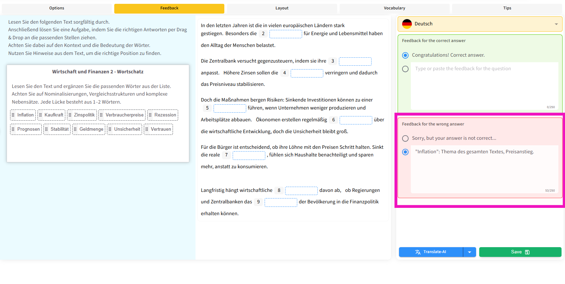
Task: Select 'Sorry, but your answer is not correct' option
Action: pos(405,138)
